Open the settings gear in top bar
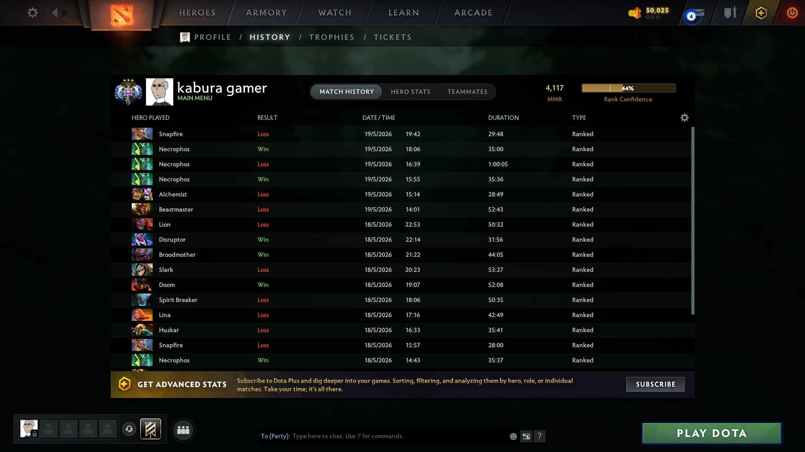This screenshot has height=452, width=805. pos(32,13)
